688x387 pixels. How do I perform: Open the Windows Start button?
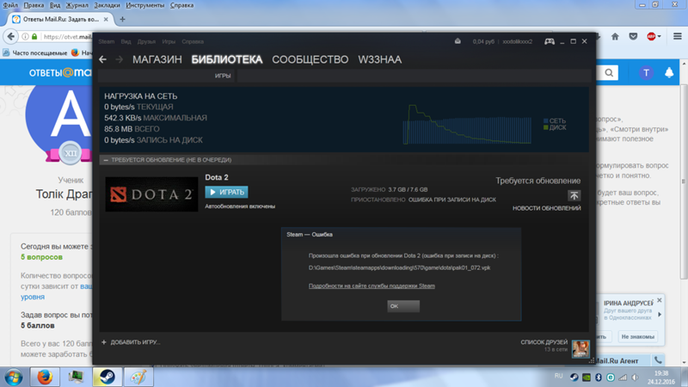(14, 378)
